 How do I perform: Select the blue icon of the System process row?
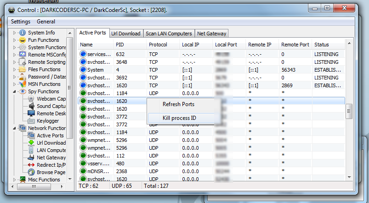[x=83, y=70]
